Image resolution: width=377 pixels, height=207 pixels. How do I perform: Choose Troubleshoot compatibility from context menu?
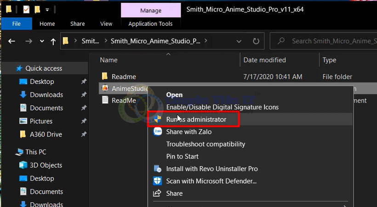point(206,144)
